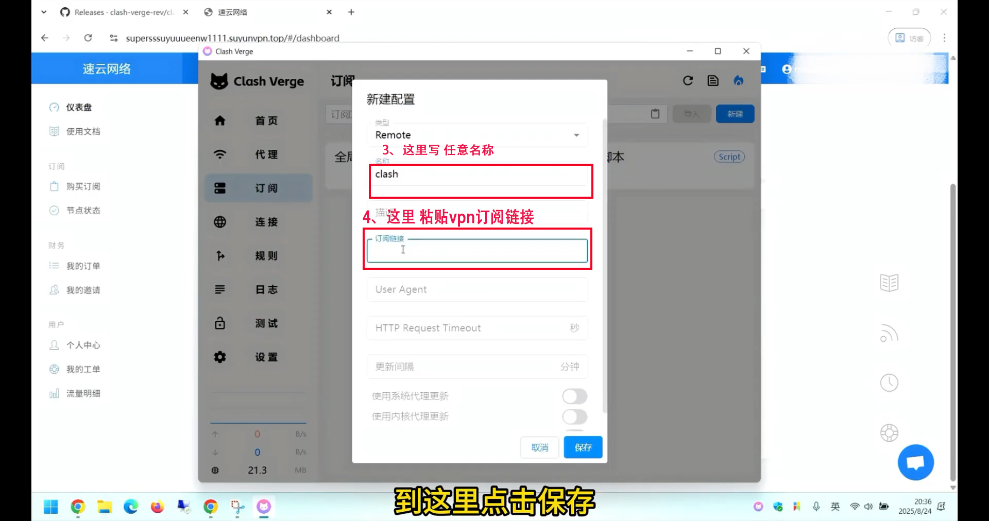Toggle 使用系统代理更新 switch
This screenshot has height=521, width=989.
coord(574,396)
